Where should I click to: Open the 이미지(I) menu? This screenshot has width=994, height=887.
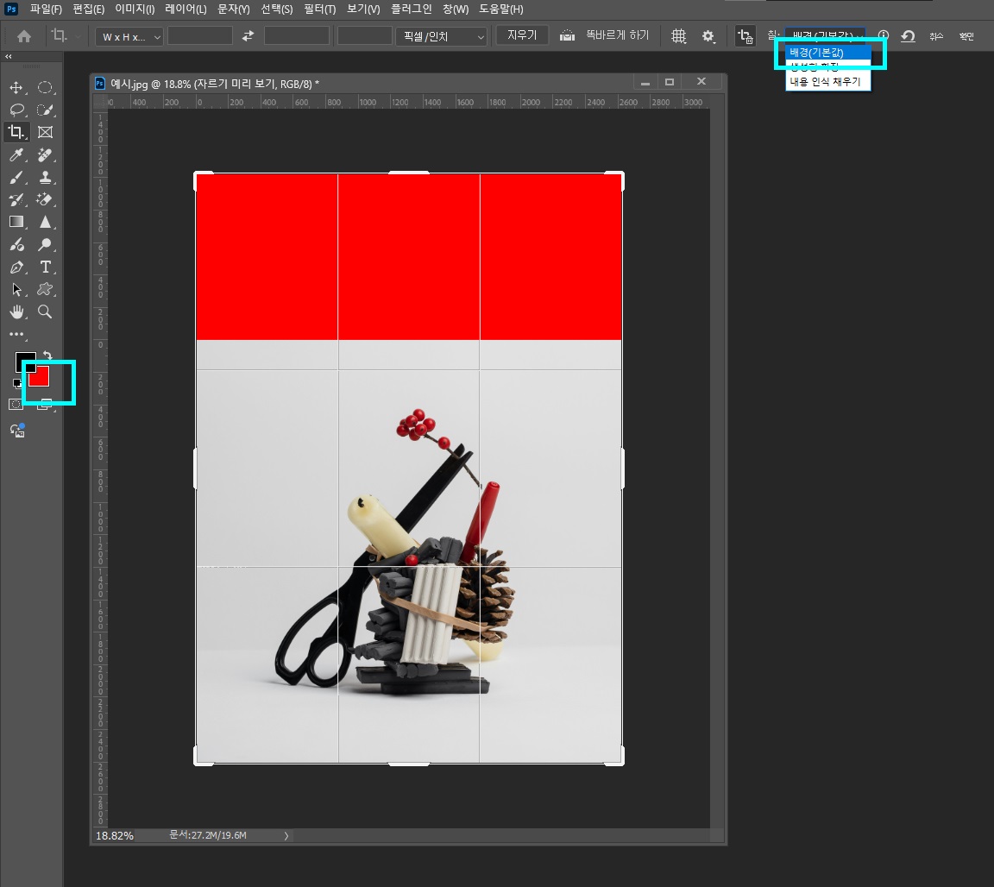135,9
